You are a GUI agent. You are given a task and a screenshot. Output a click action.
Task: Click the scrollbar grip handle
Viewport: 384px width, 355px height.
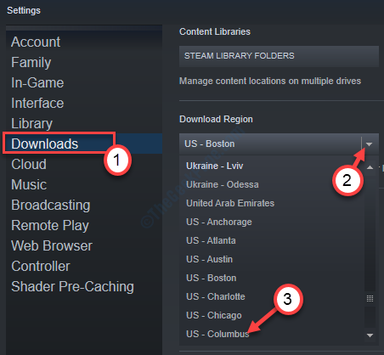click(370, 298)
